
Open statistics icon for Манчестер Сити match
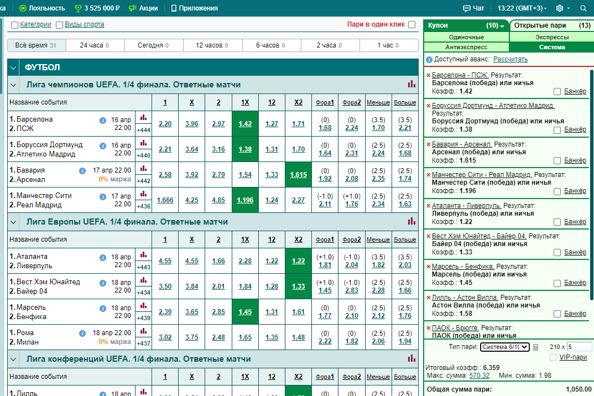point(144,194)
